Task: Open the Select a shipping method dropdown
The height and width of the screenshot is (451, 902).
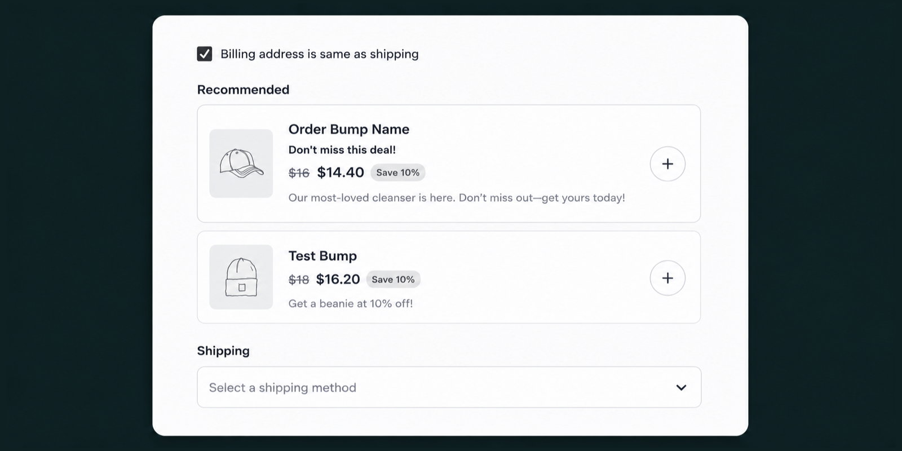Action: 449,387
